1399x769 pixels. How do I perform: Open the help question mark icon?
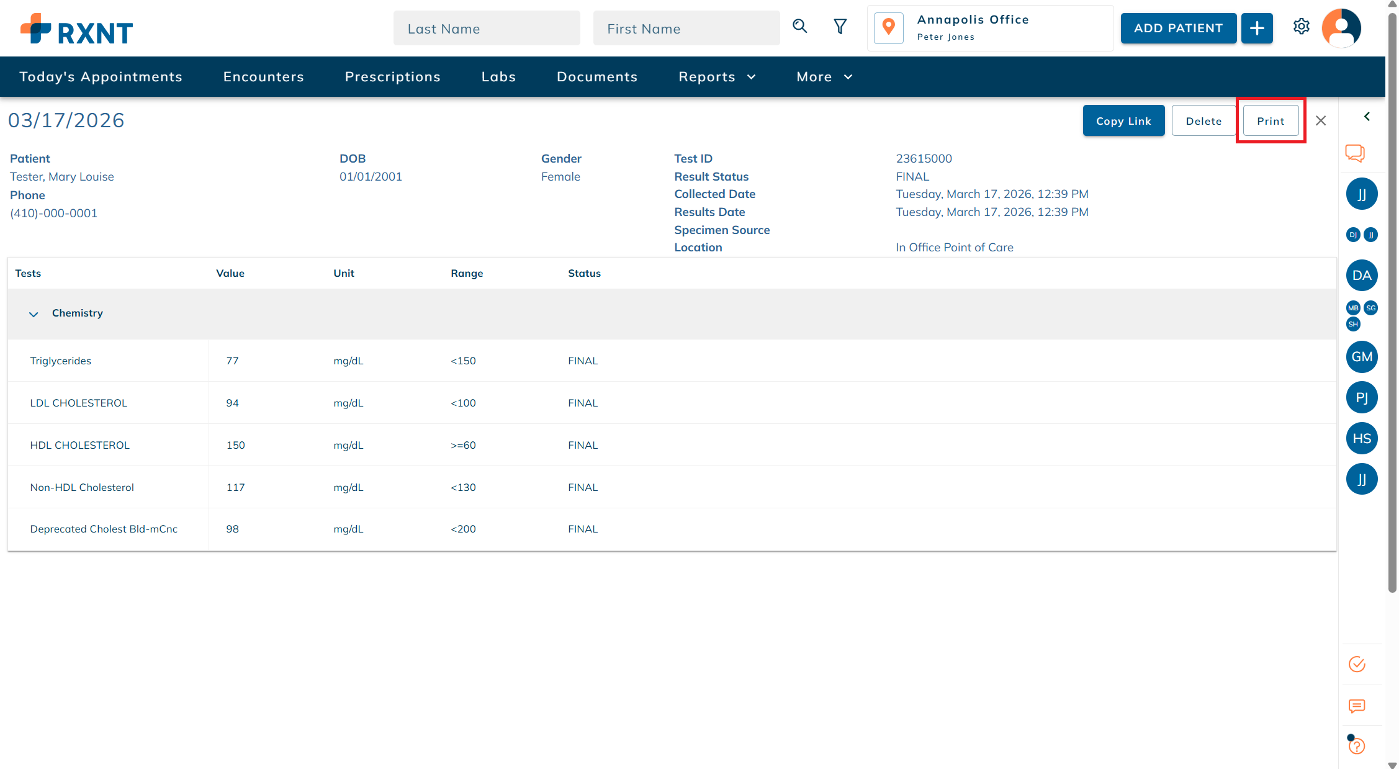click(1356, 745)
